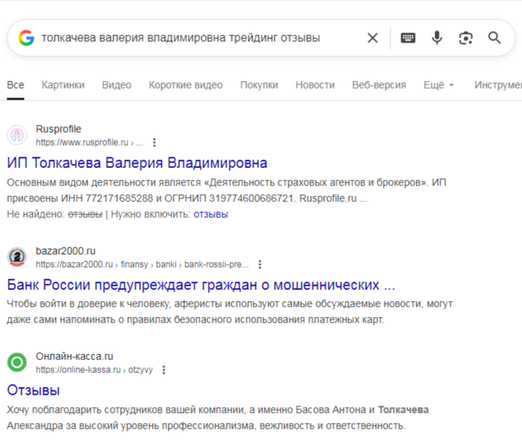Switch to the Картинки tab
522x446 pixels.
click(x=63, y=85)
